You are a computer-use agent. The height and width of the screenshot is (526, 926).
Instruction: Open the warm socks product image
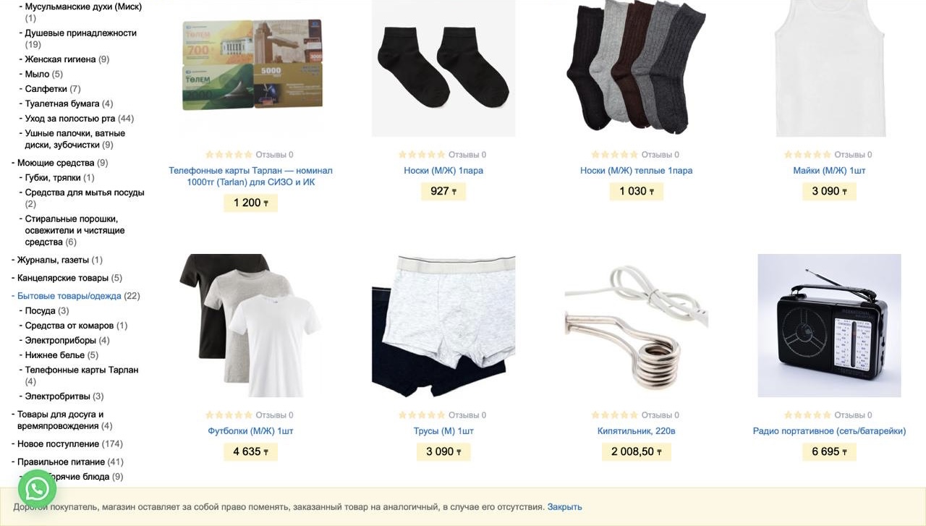(637, 67)
